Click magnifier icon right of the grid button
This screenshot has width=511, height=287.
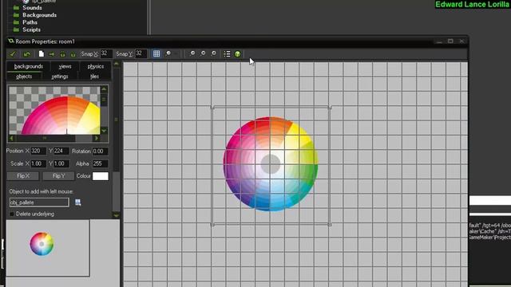click(x=168, y=53)
